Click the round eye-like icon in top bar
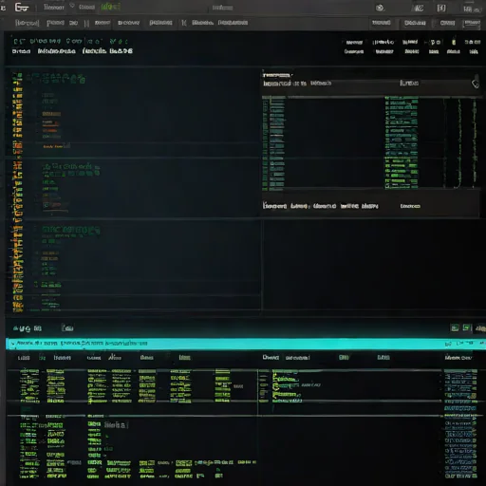 point(380,8)
